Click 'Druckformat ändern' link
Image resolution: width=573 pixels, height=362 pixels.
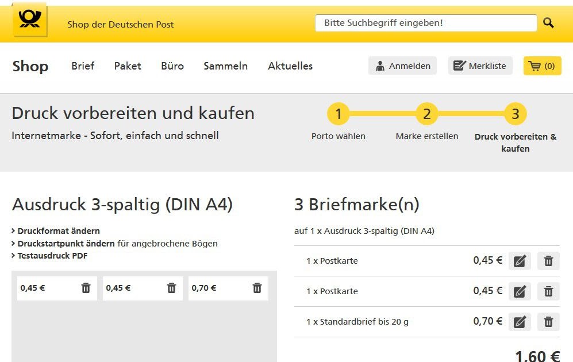59,231
